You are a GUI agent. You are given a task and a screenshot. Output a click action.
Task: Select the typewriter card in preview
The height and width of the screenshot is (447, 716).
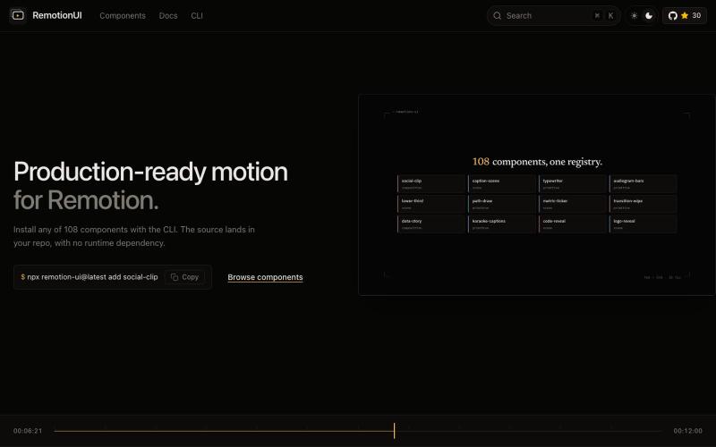pyautogui.click(x=573, y=184)
